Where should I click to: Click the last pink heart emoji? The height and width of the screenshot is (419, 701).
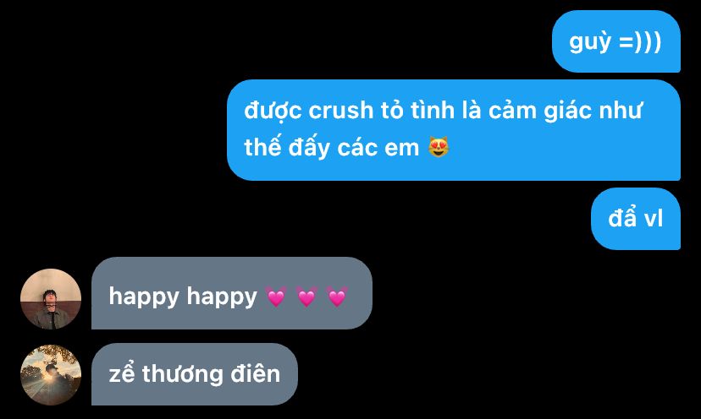(x=337, y=297)
